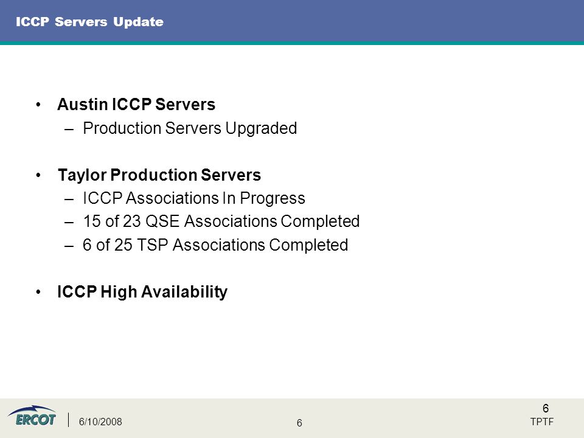Click the teal stripe under header
This screenshot has height=438, width=584.
(292, 43)
